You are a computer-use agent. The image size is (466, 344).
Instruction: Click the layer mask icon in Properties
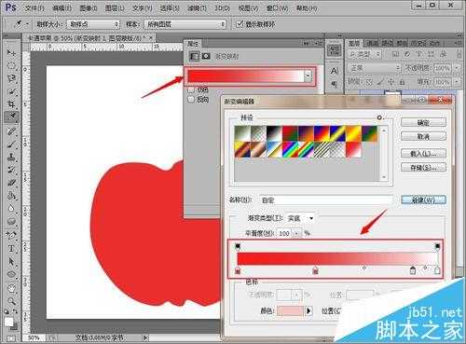tap(206, 56)
